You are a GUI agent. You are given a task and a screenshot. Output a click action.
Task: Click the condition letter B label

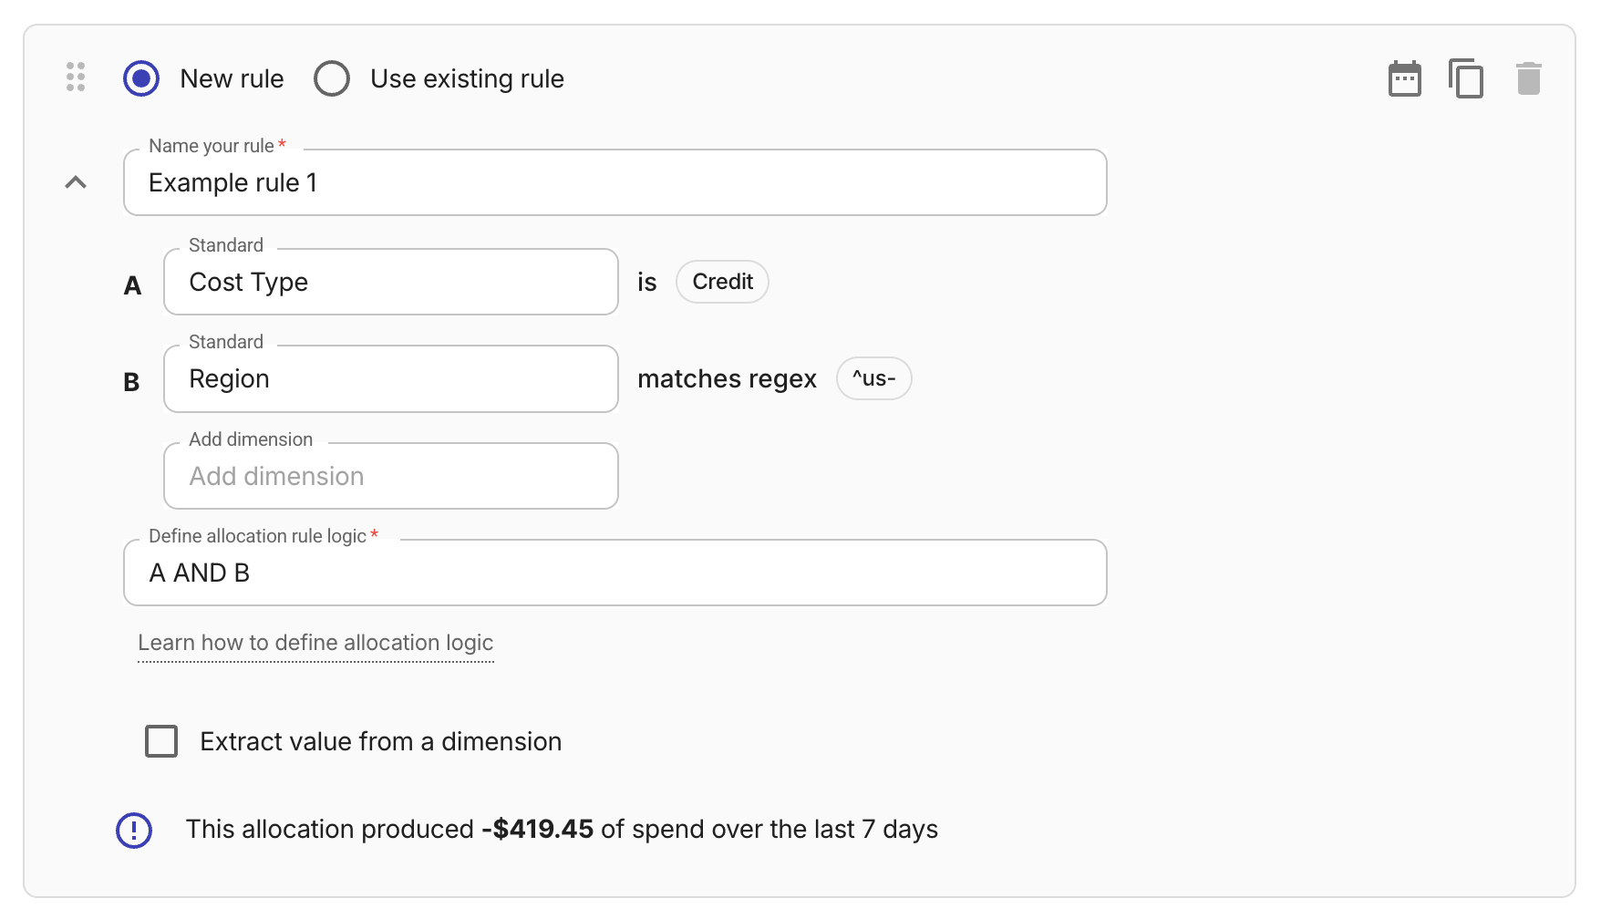pyautogui.click(x=131, y=383)
